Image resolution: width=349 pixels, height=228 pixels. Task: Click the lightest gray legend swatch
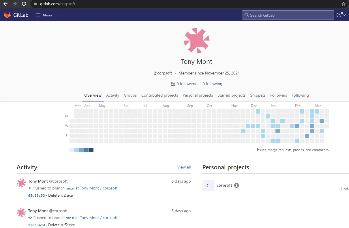[72, 150]
